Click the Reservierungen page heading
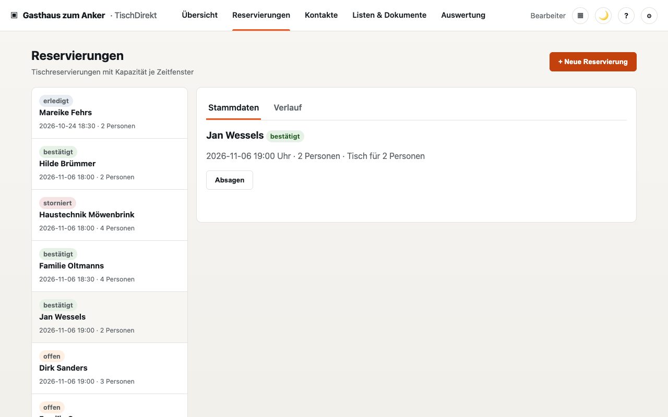The width and height of the screenshot is (668, 417). click(77, 56)
